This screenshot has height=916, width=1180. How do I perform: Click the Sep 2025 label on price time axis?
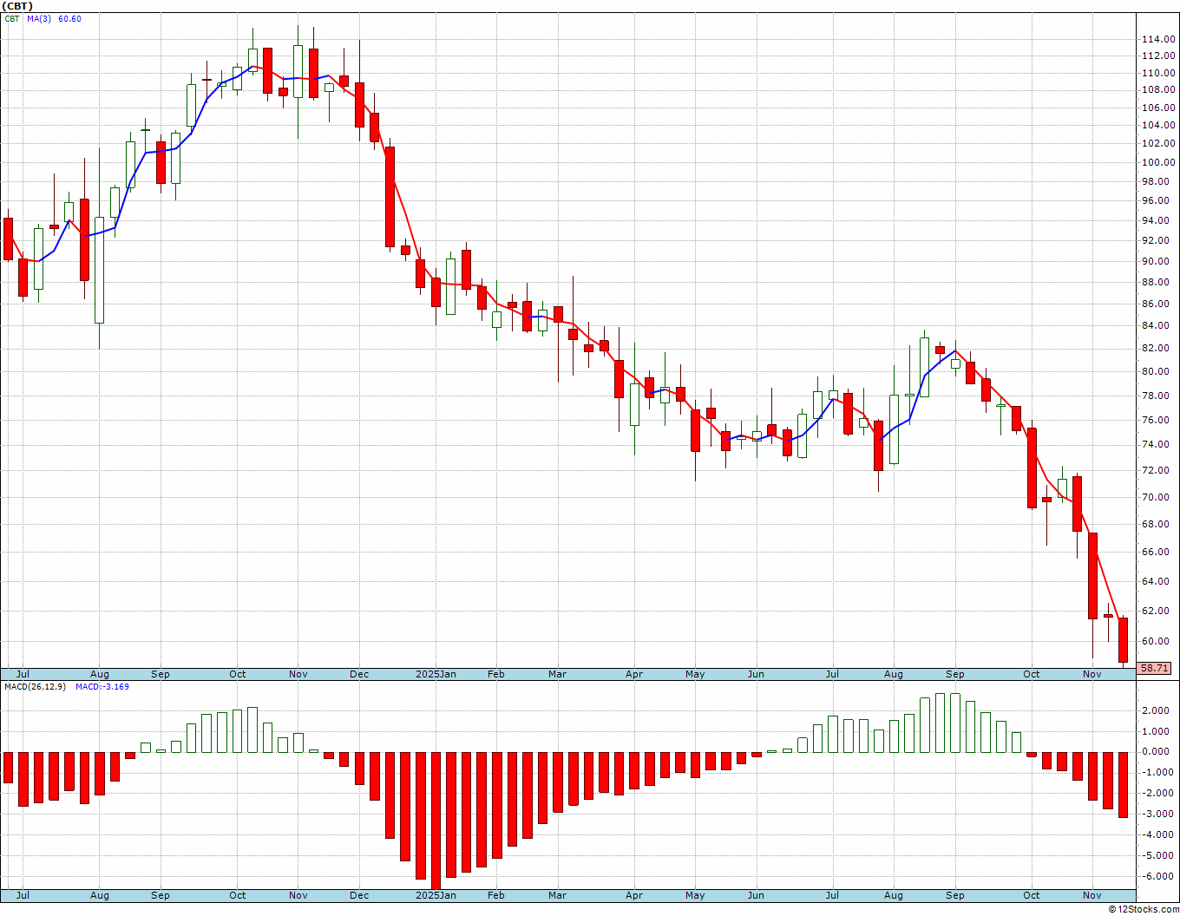955,674
